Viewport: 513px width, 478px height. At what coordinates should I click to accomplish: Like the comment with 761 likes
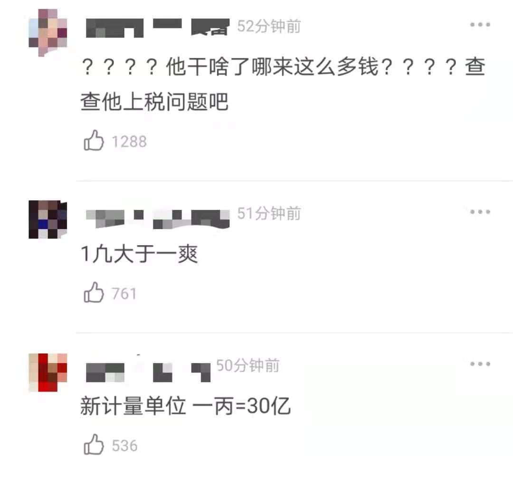tap(94, 292)
